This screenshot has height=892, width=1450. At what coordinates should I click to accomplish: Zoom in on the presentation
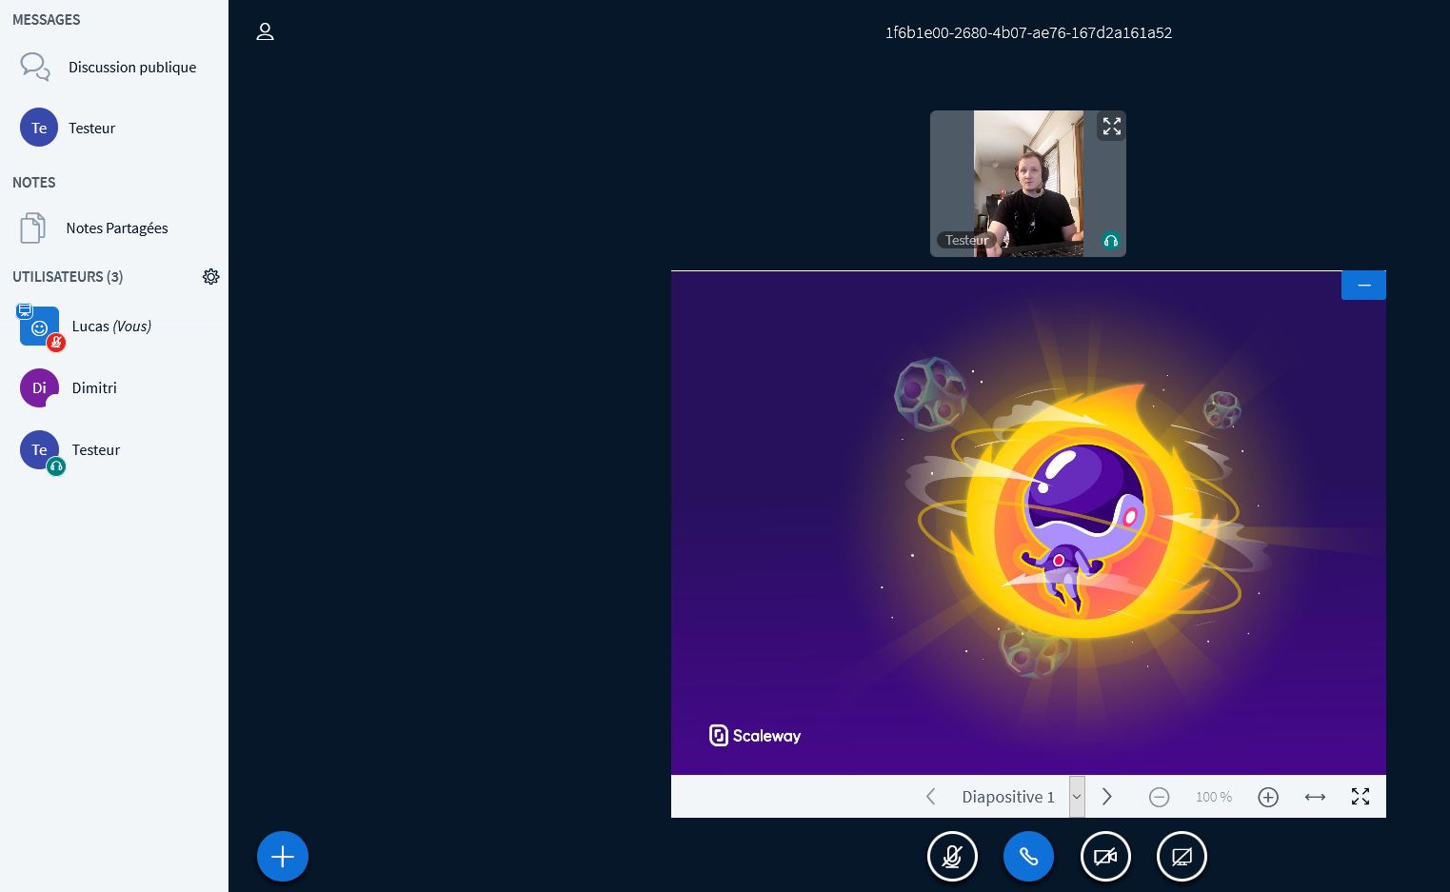pyautogui.click(x=1268, y=797)
